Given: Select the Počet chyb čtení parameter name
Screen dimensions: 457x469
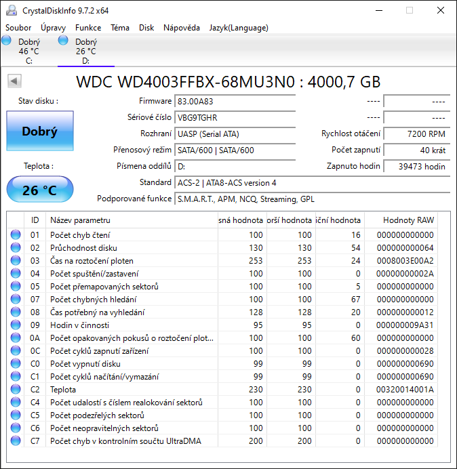Looking at the screenshot, I should [80, 235].
